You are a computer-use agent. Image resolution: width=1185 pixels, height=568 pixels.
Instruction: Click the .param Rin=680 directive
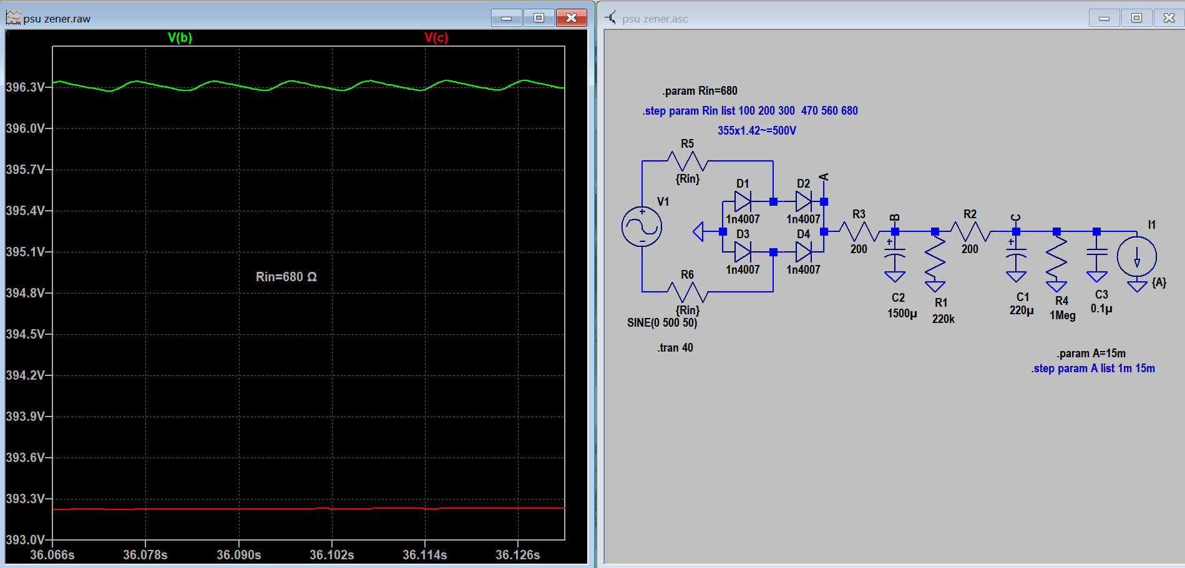point(700,91)
